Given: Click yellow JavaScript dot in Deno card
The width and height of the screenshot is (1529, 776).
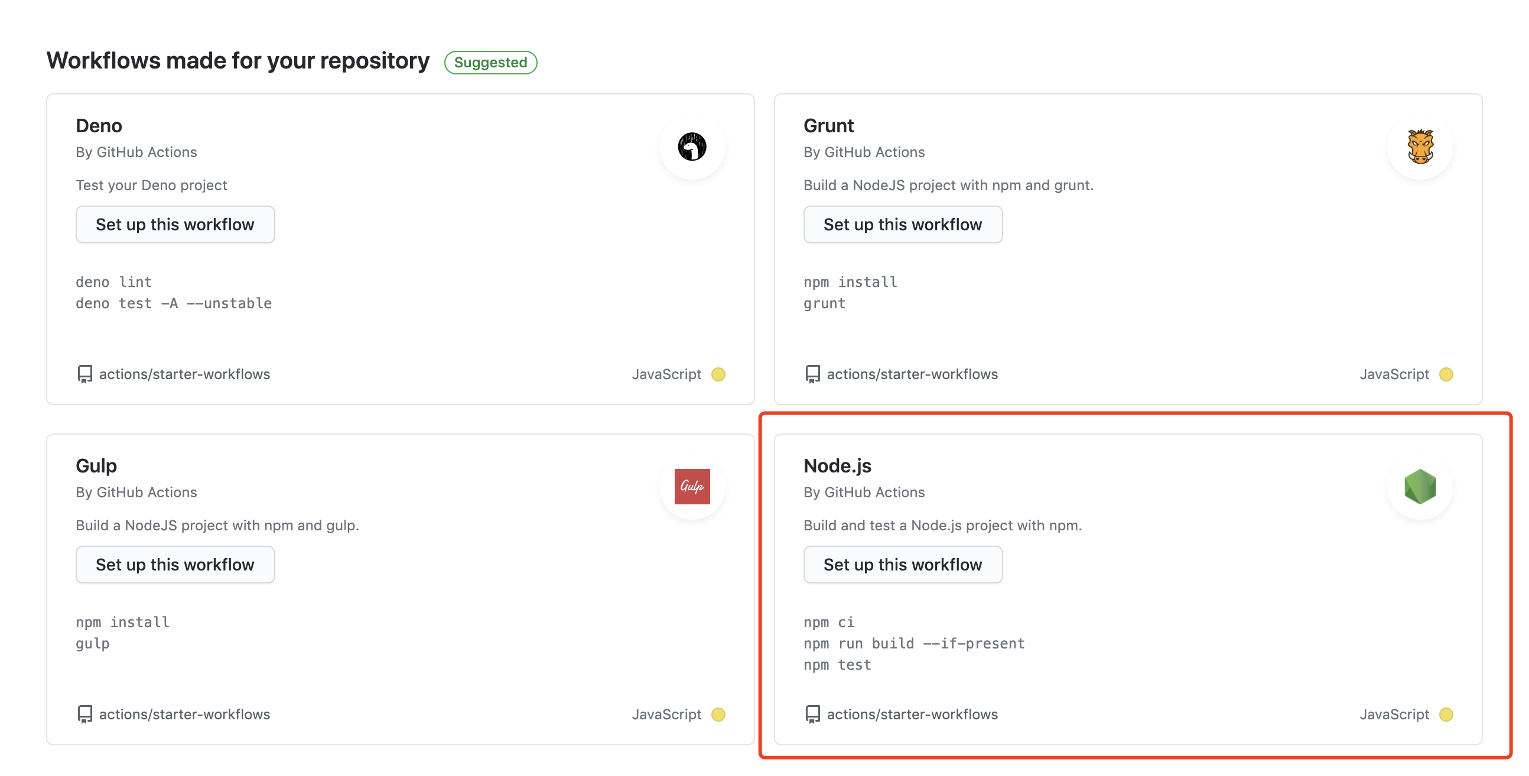Looking at the screenshot, I should pos(718,374).
